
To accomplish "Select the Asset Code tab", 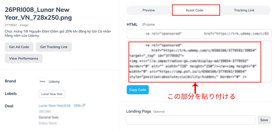I will (x=194, y=10).
